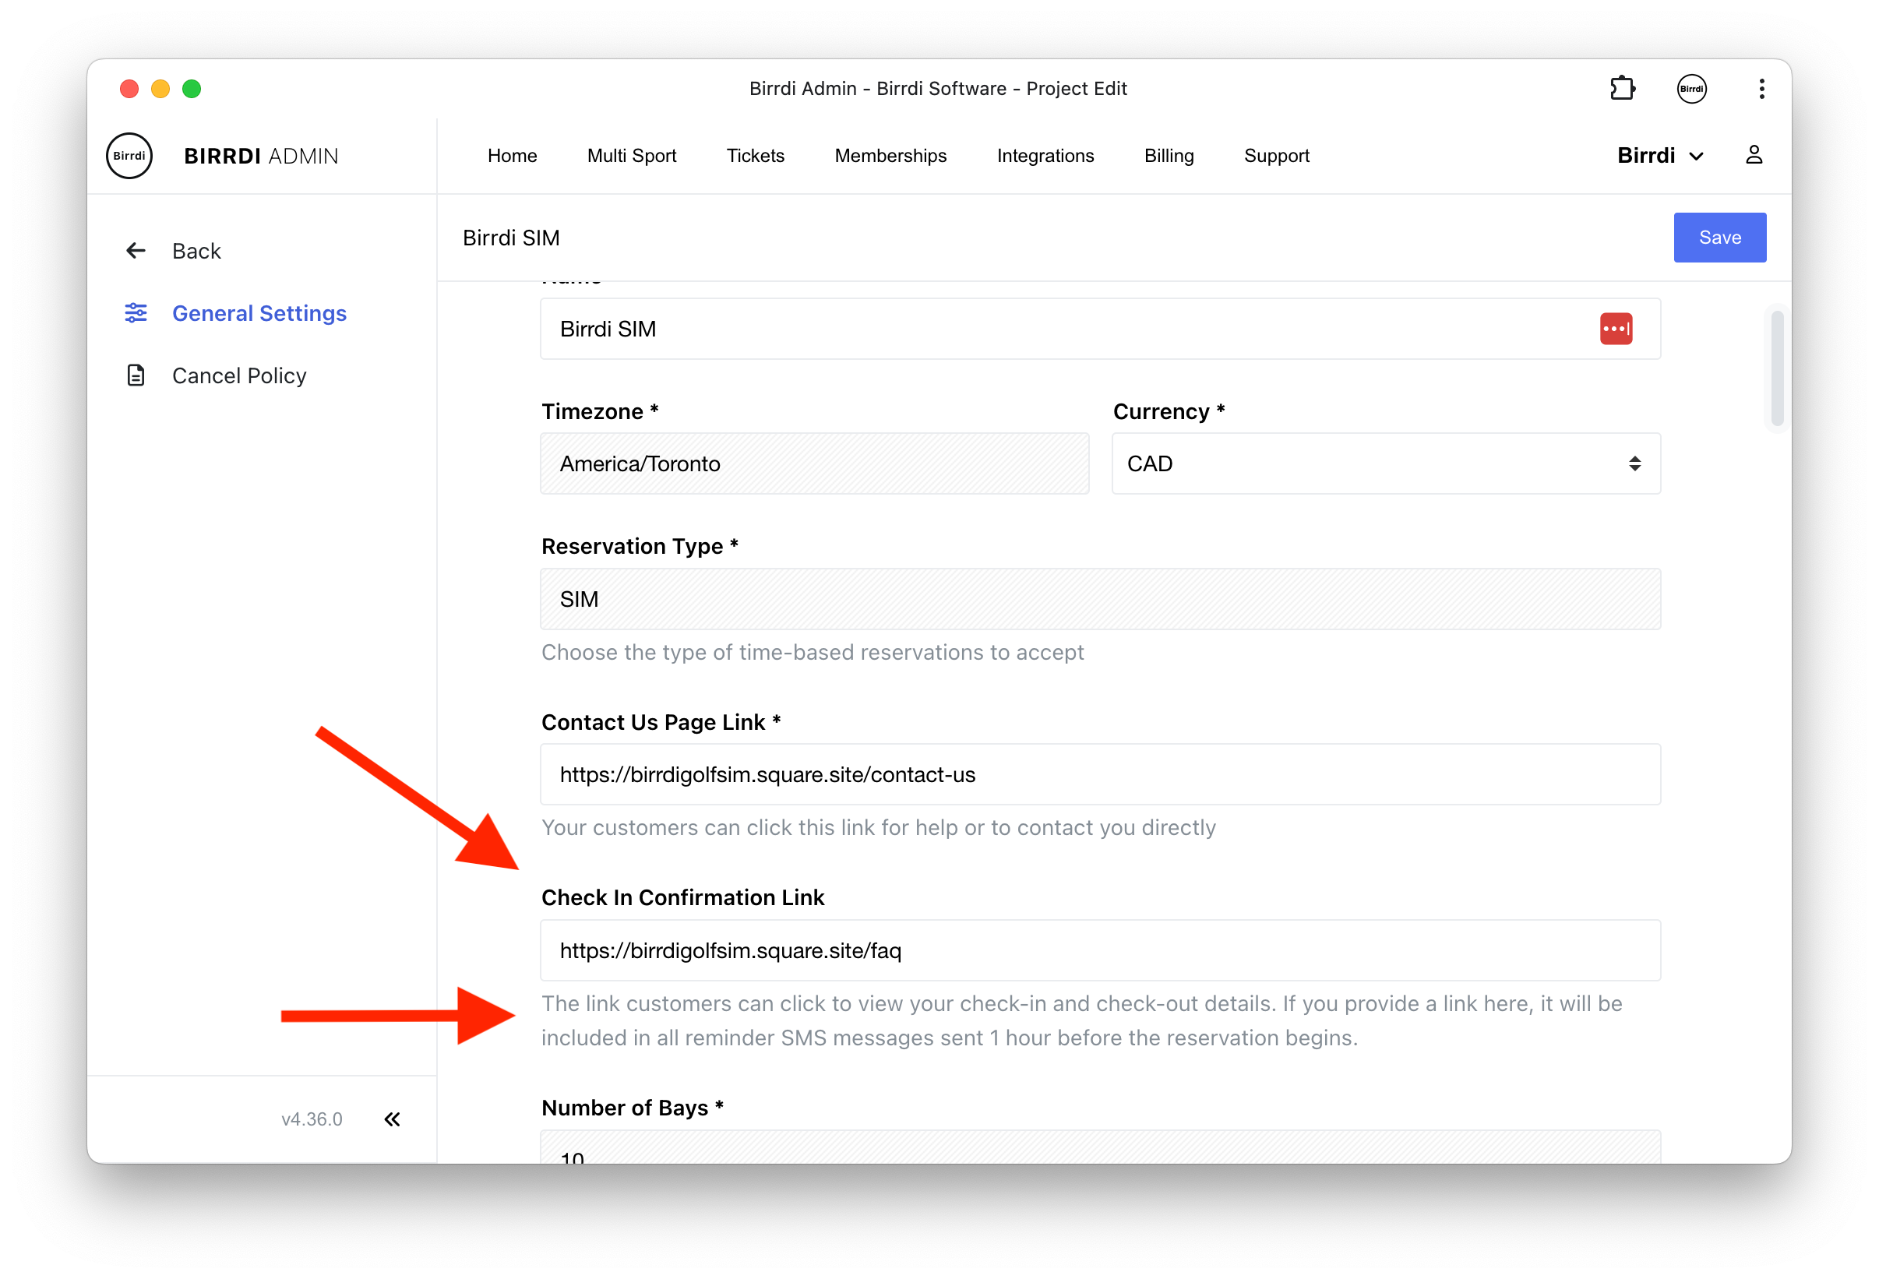
Task: Click the back arrow icon
Action: (x=136, y=251)
